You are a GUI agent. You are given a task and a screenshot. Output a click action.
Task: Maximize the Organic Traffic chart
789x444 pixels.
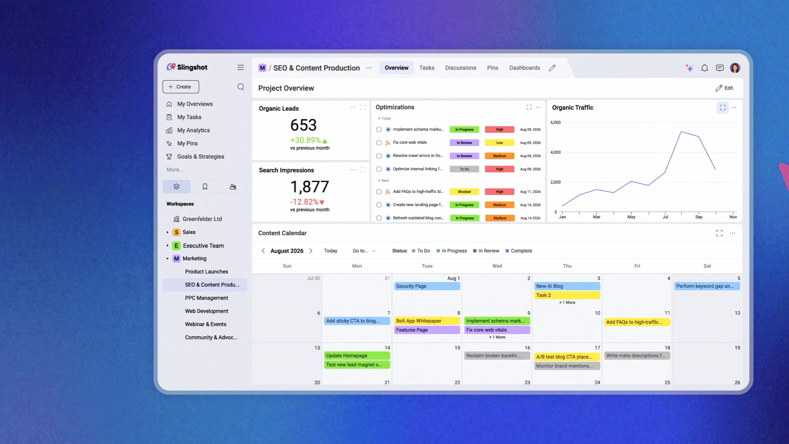point(723,108)
